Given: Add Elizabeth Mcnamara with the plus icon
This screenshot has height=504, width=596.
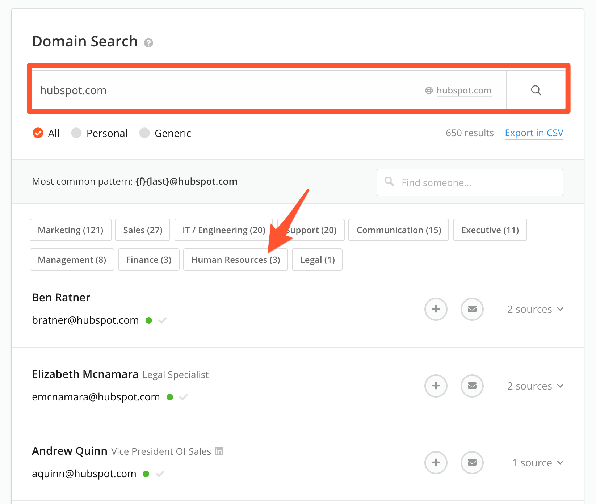Looking at the screenshot, I should pos(436,386).
